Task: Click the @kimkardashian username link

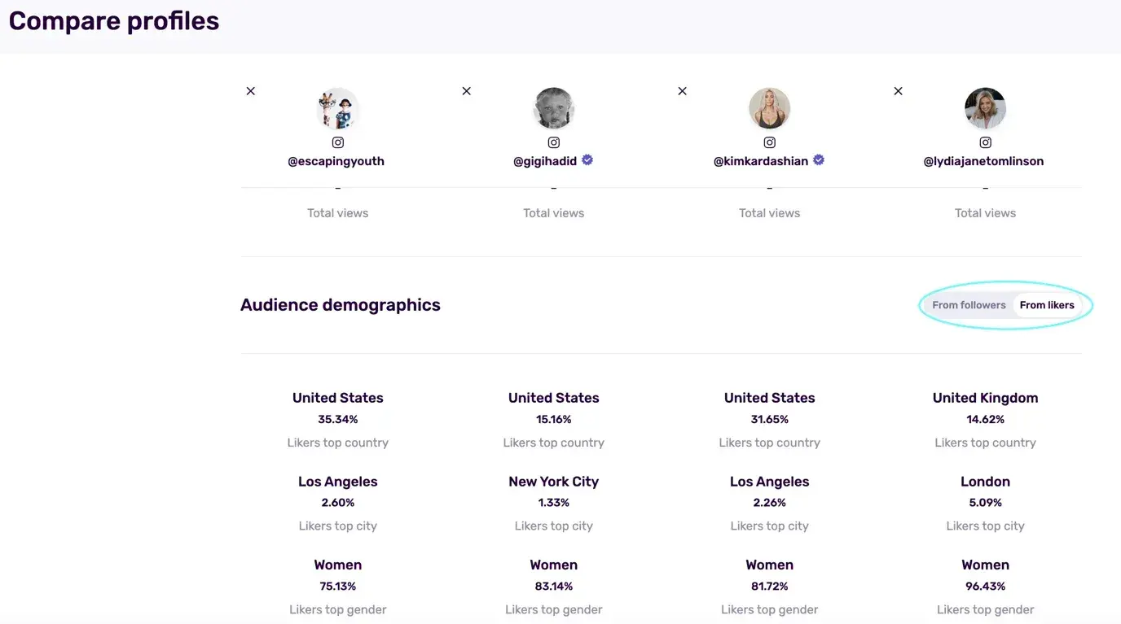Action: tap(761, 161)
